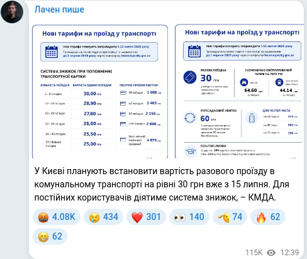Click the 25,00 грн price in left table
Viewport: 307px width, 259px height.
pos(92,144)
